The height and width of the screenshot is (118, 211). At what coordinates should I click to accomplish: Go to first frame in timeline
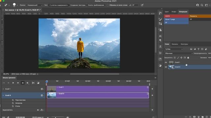point(4,83)
